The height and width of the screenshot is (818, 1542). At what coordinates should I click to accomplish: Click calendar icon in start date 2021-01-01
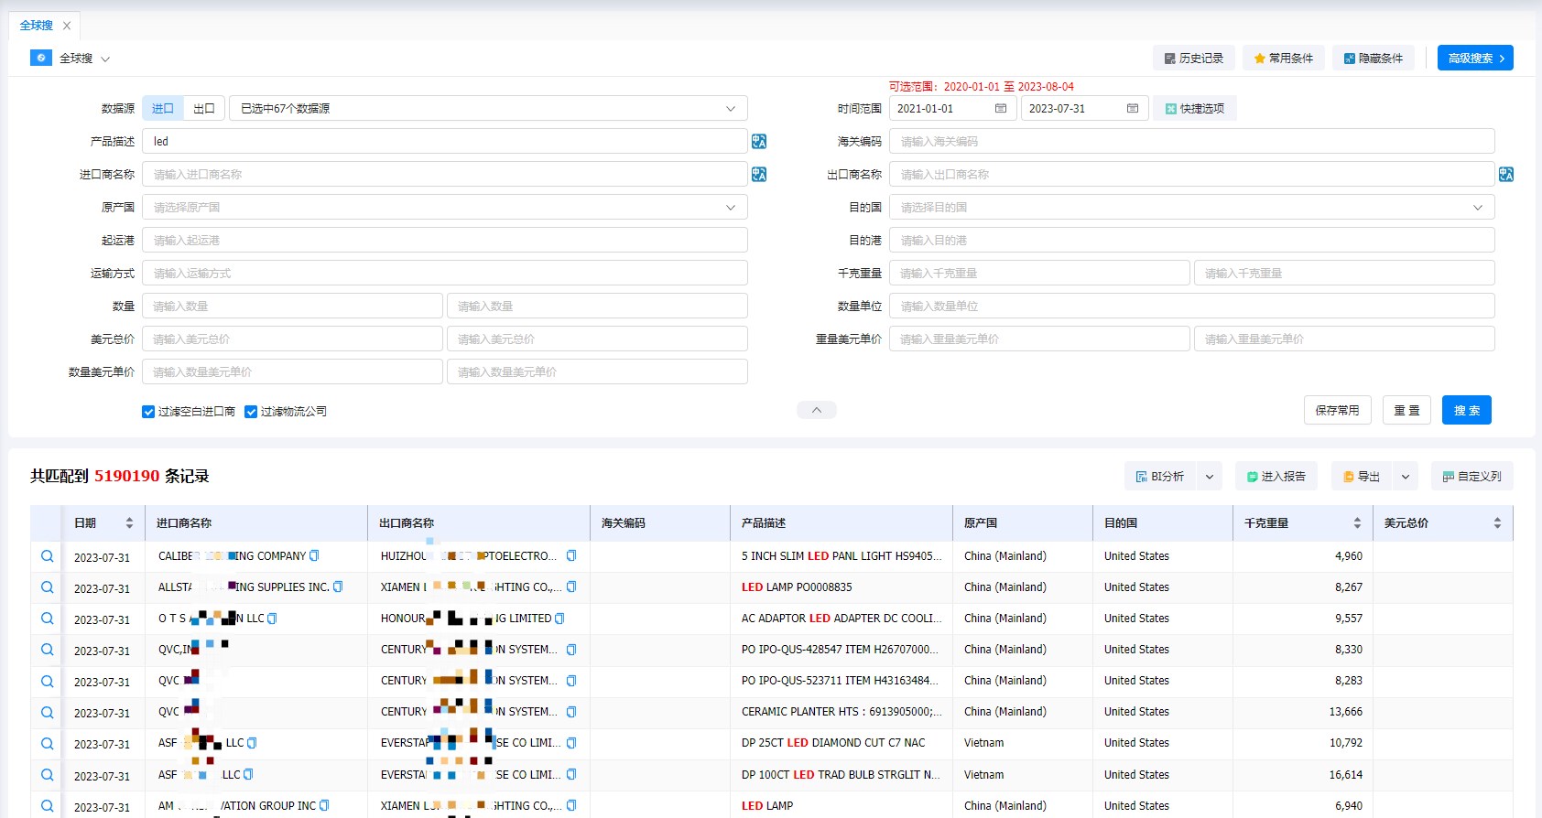[1001, 108]
